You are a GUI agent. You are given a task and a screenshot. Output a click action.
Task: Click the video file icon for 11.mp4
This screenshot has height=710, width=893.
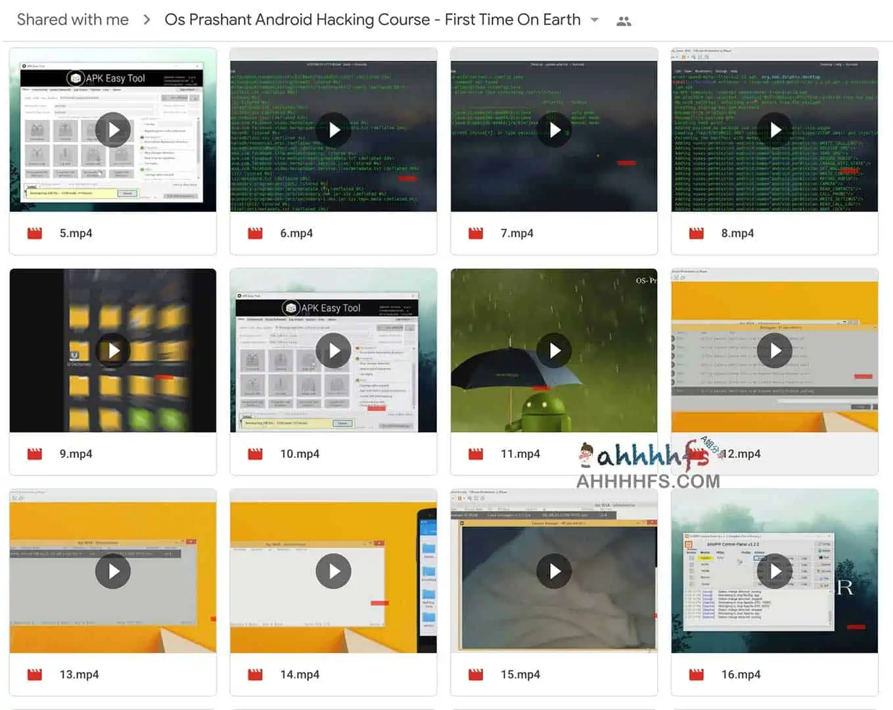point(476,454)
